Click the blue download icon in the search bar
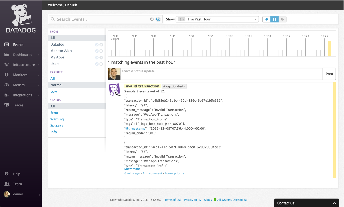The height and width of the screenshot is (207, 344). [x=158, y=19]
